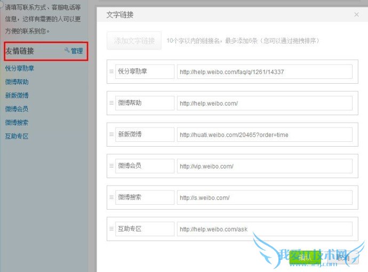Image resolution: width=368 pixels, height=272 pixels.
Task: Confirm with the green 确认 button
Action: click(306, 258)
